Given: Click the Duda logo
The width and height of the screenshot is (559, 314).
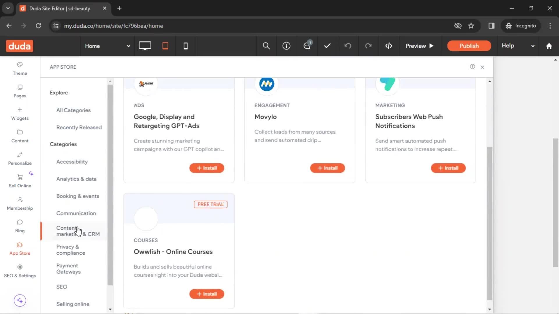Looking at the screenshot, I should point(20,46).
